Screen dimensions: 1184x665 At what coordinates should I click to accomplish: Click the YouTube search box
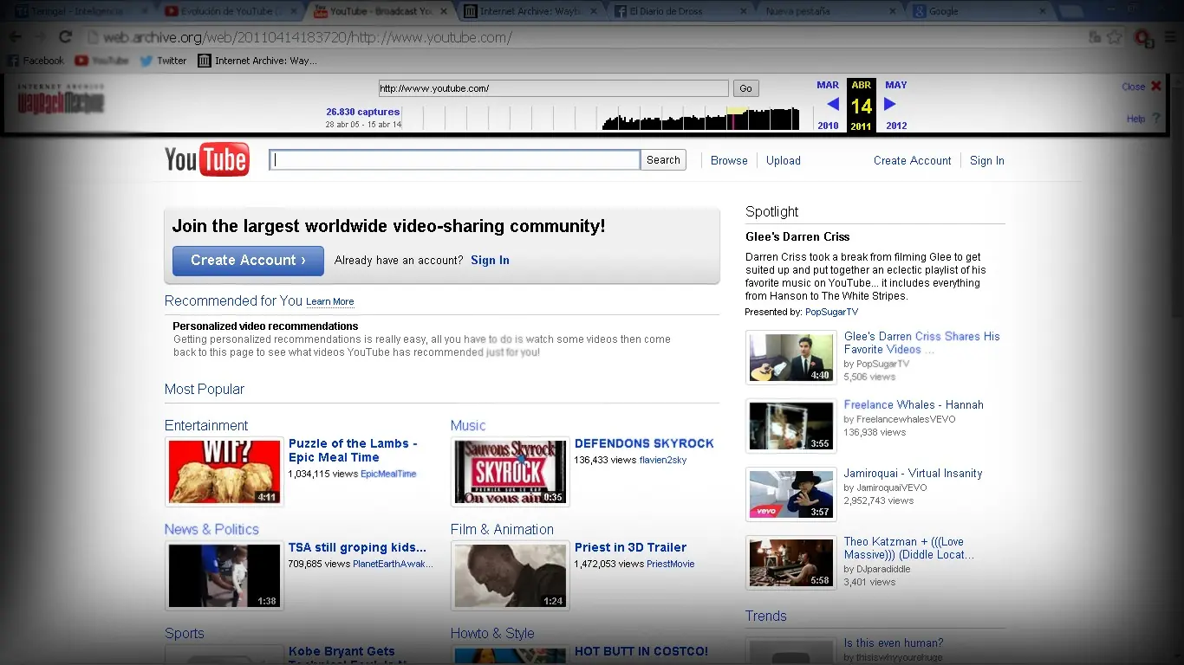tap(455, 160)
